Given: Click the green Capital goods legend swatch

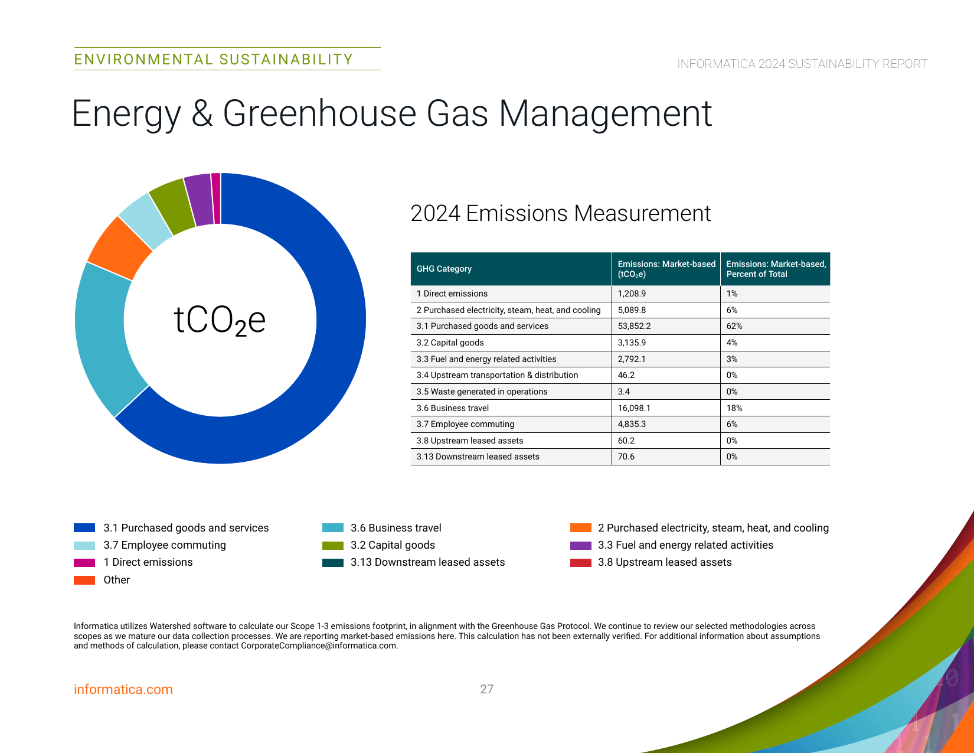Looking at the screenshot, I should click(333, 545).
